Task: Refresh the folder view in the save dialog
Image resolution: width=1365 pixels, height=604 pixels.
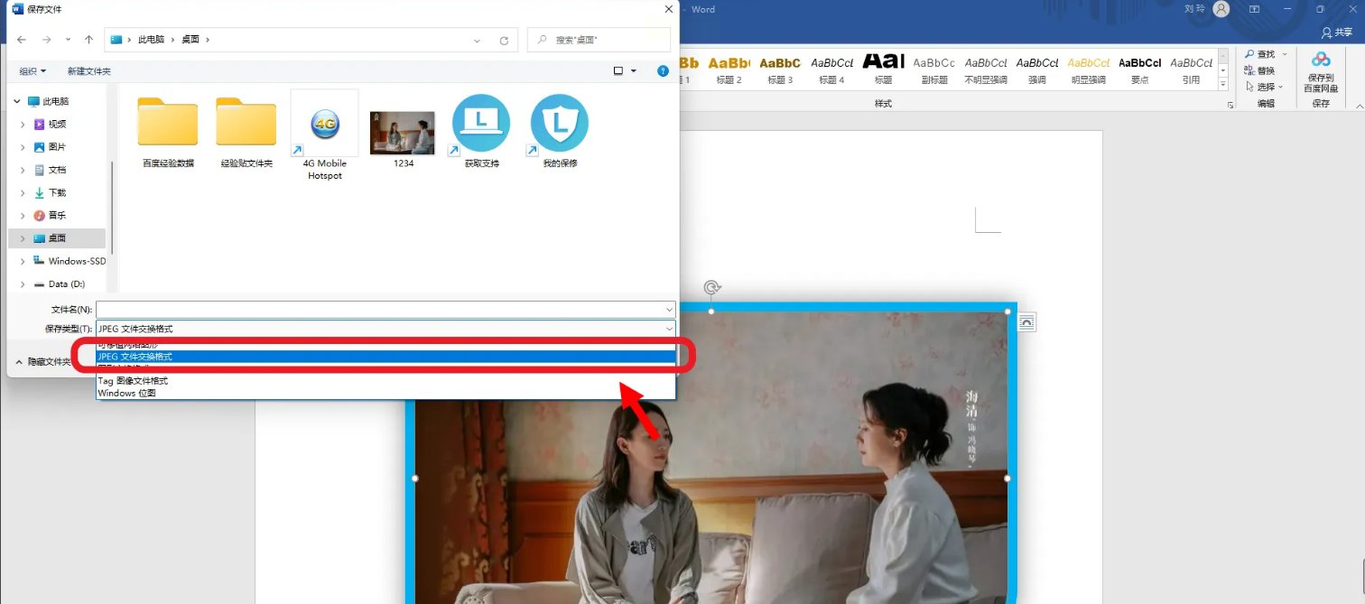Action: tap(504, 40)
